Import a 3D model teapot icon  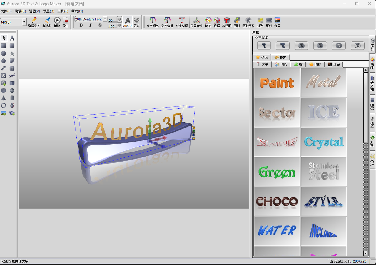tap(12, 113)
